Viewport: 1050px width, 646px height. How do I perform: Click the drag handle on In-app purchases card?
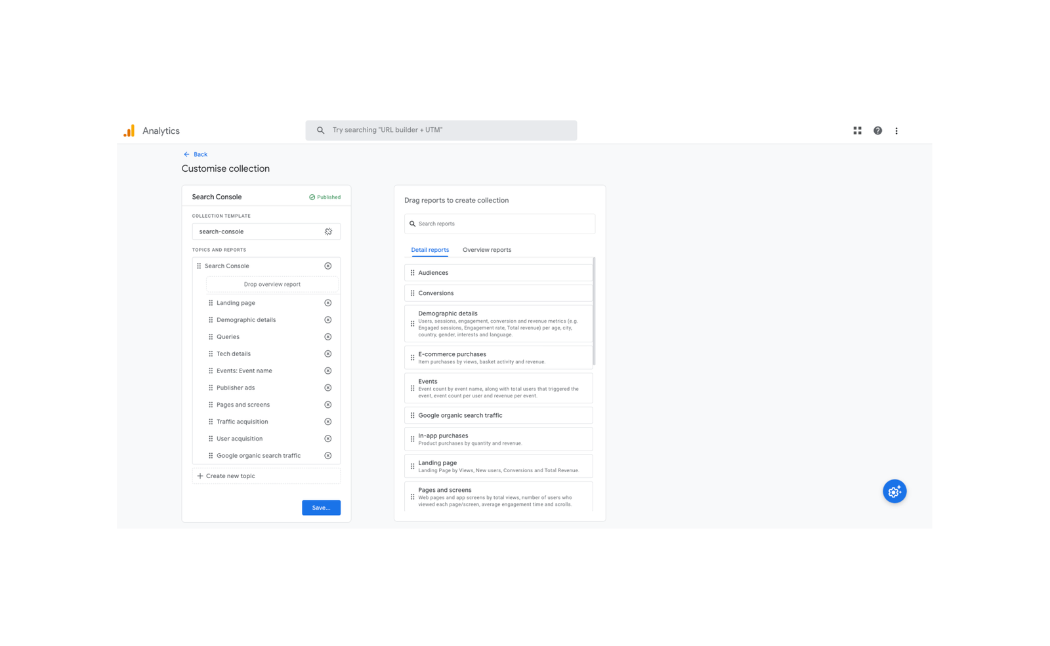[412, 439]
